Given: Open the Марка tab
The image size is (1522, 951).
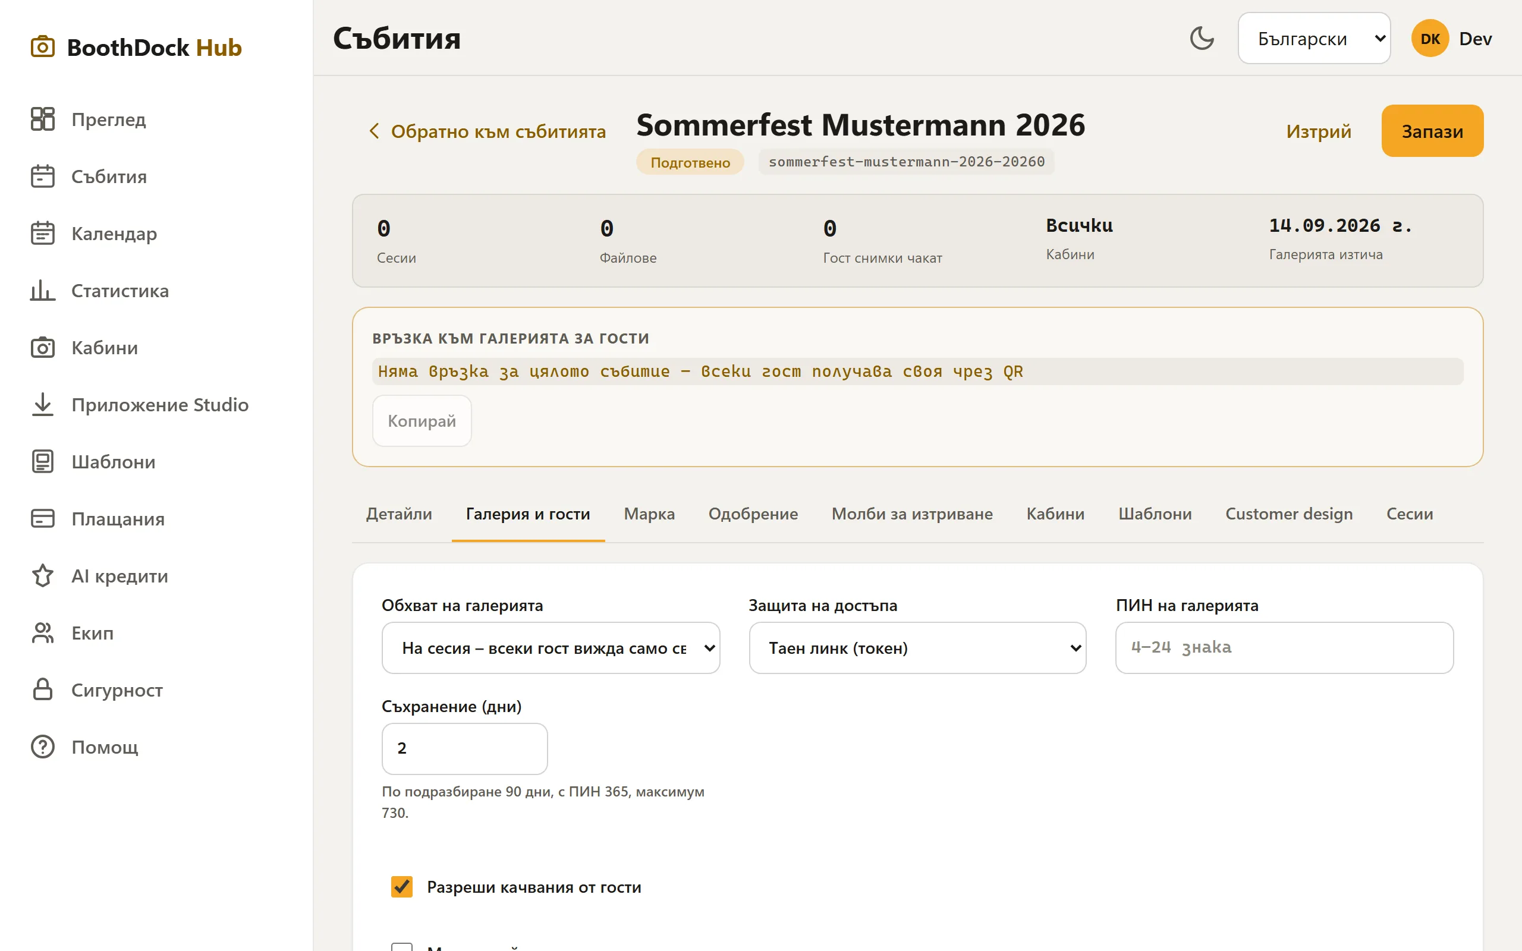Looking at the screenshot, I should (x=649, y=514).
